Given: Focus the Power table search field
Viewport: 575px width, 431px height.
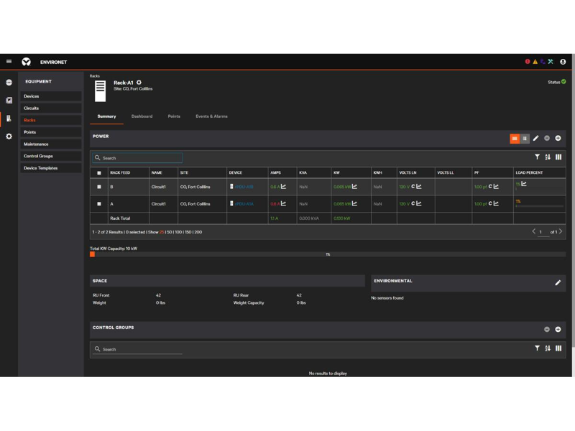Looking at the screenshot, I should [x=137, y=157].
